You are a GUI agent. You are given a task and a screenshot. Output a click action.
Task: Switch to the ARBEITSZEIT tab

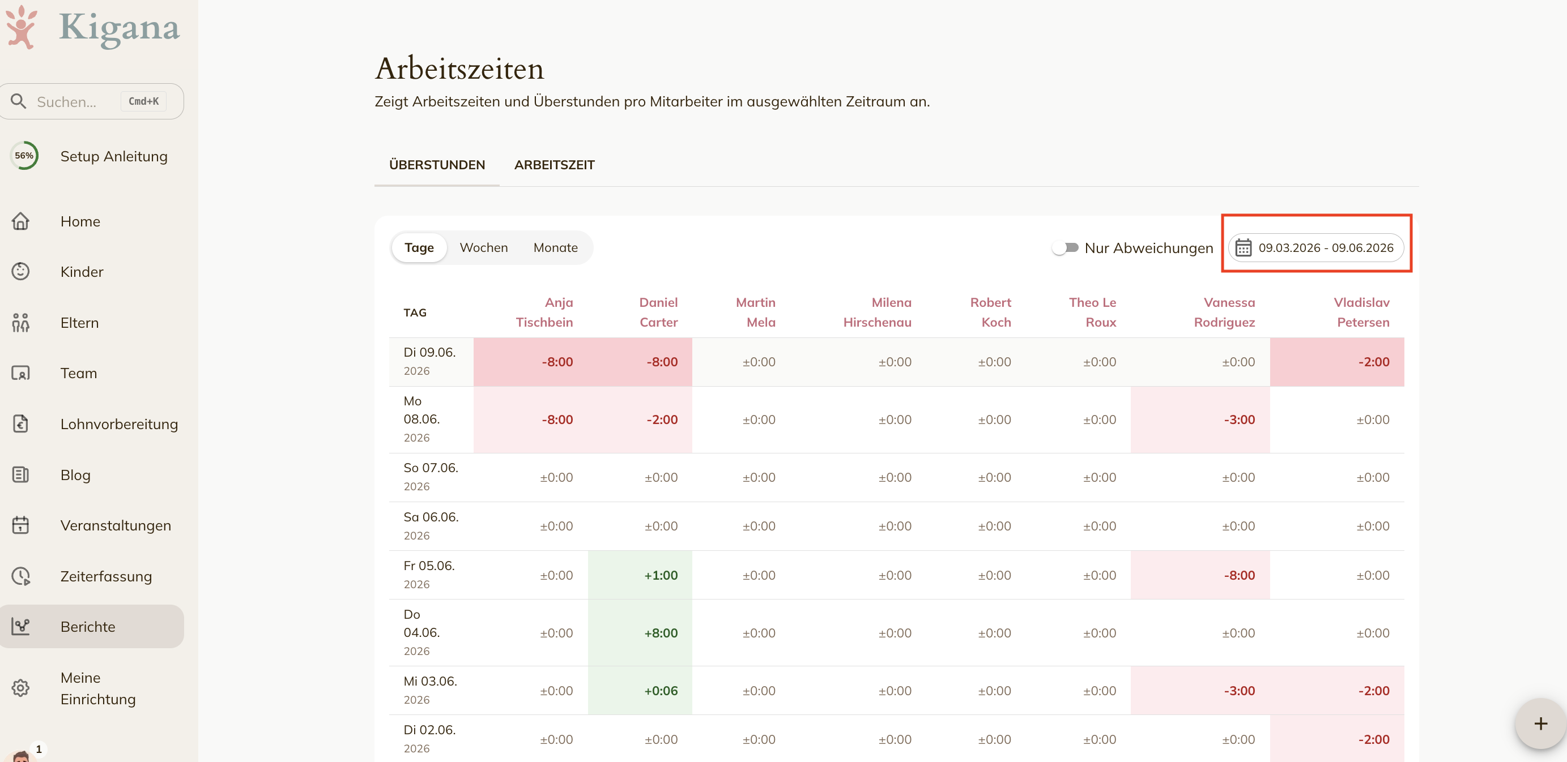point(554,165)
